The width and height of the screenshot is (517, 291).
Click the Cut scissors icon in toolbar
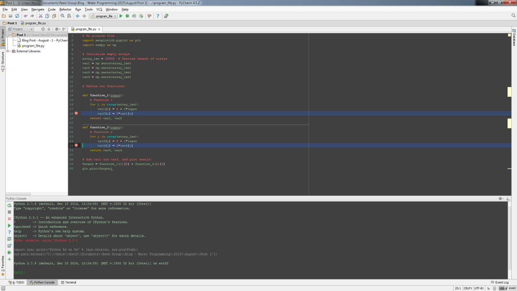pyautogui.click(x=40, y=16)
